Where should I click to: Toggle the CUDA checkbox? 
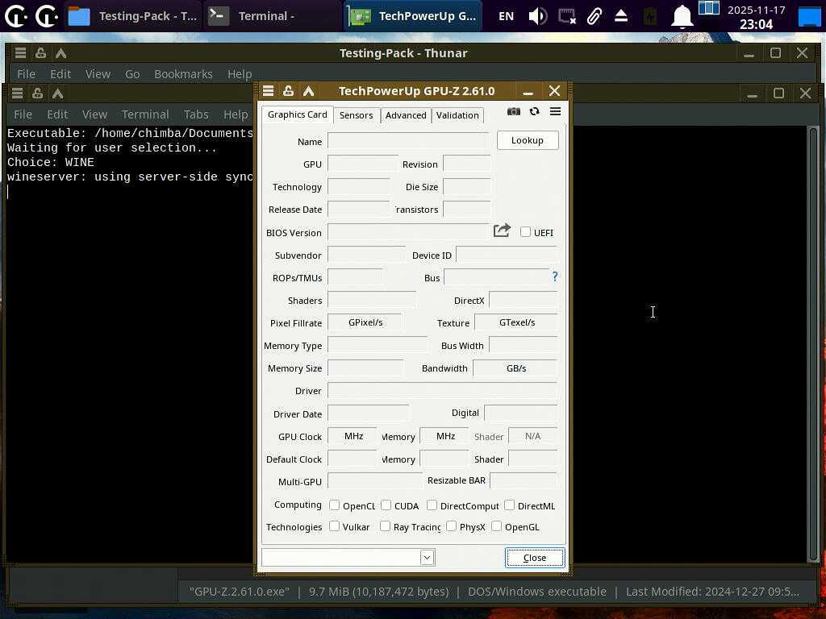(386, 505)
